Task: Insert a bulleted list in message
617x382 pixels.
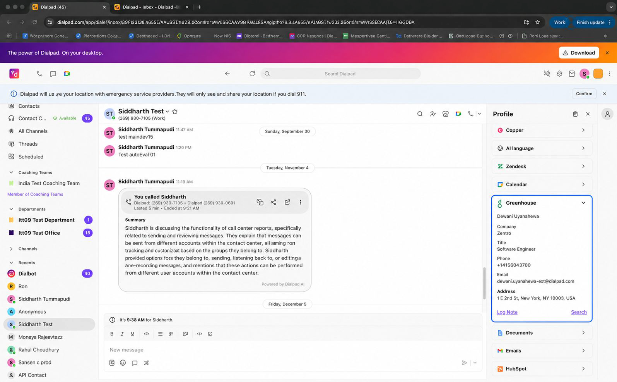Action: 160,334
